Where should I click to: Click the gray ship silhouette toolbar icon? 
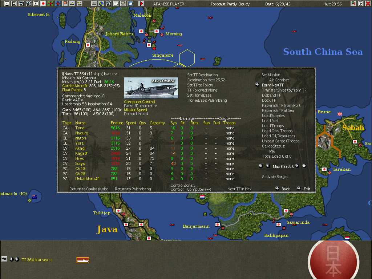coord(94,3)
